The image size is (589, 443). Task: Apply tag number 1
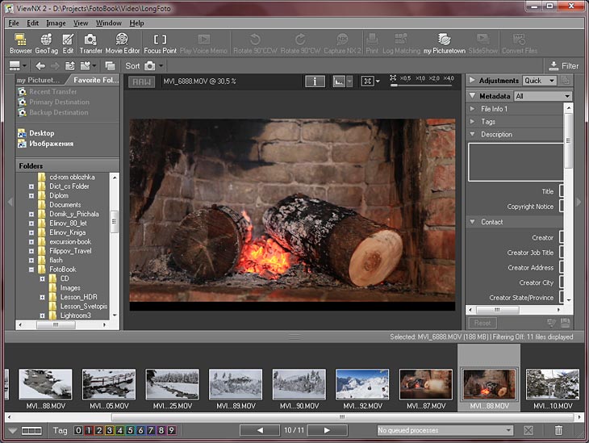pyautogui.click(x=89, y=430)
